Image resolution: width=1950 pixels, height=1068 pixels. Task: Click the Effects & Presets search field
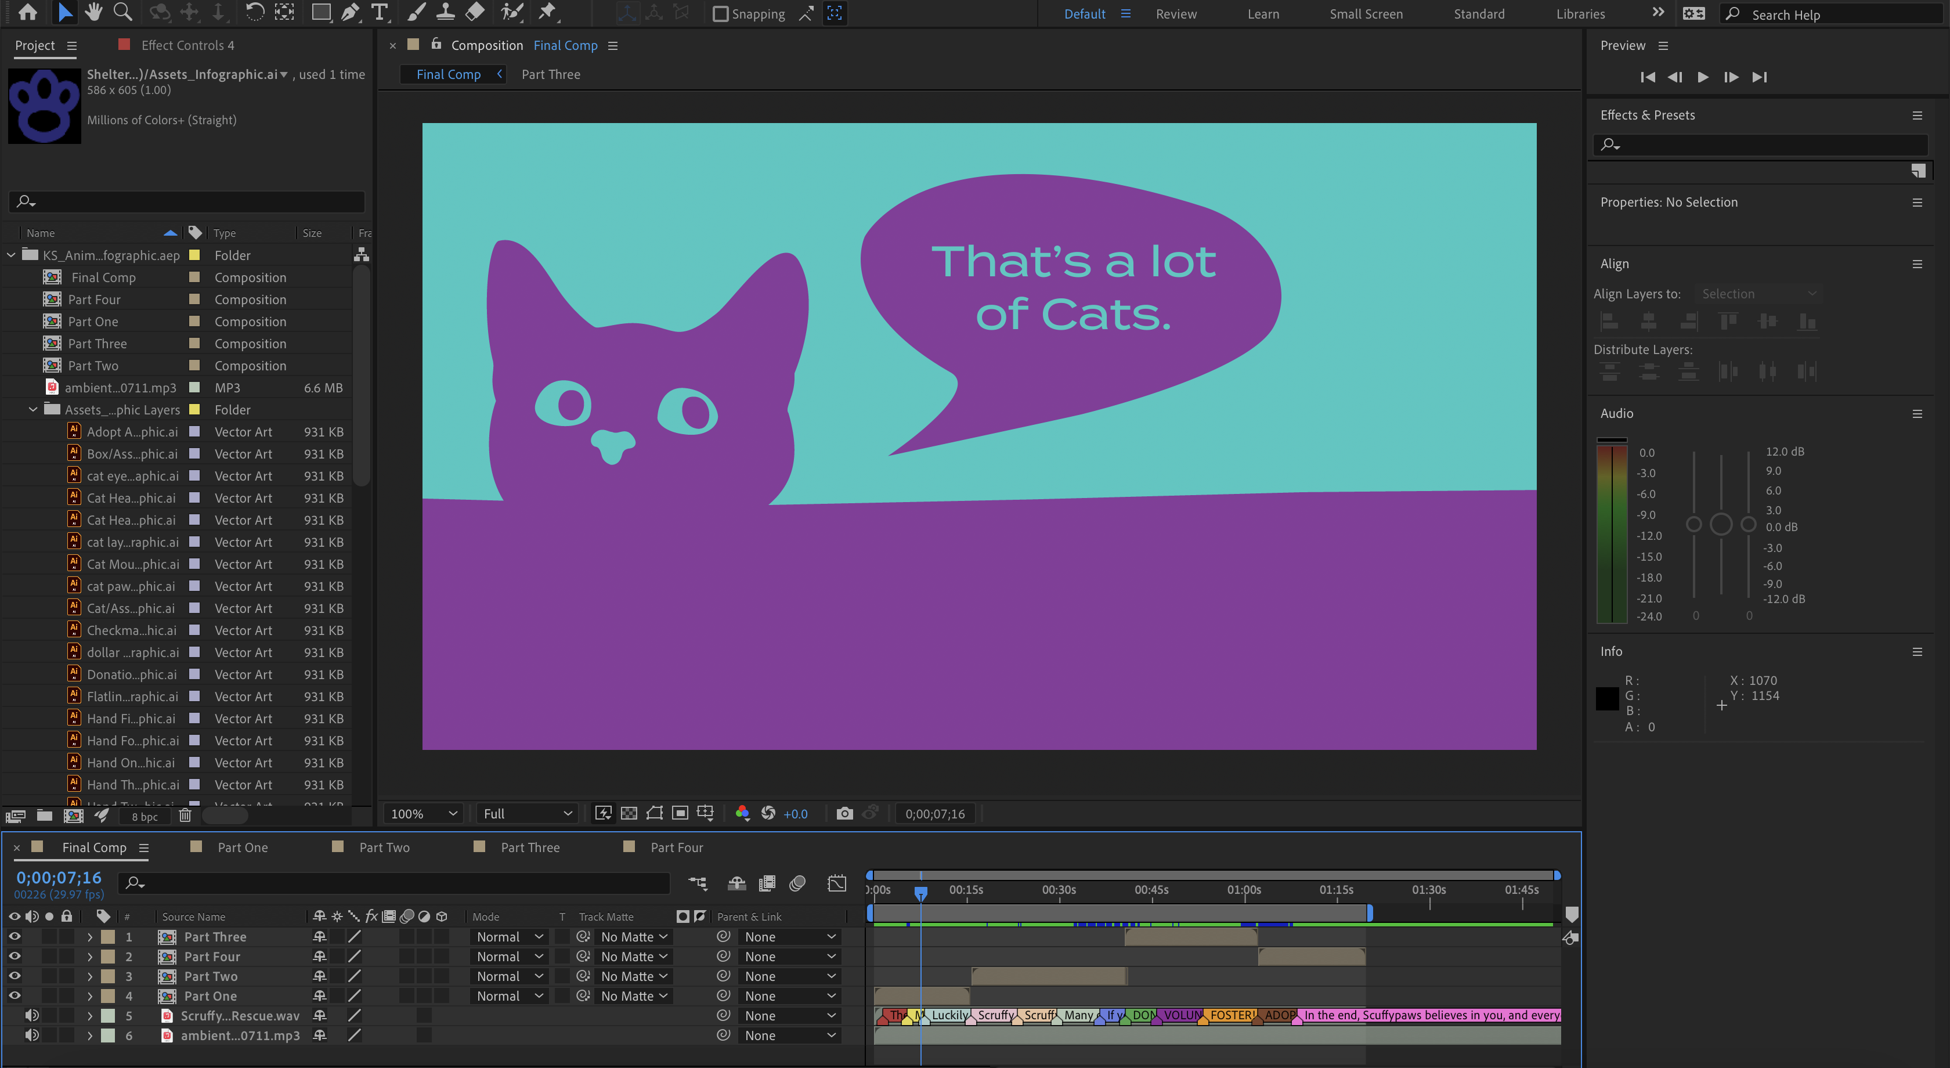[1760, 144]
